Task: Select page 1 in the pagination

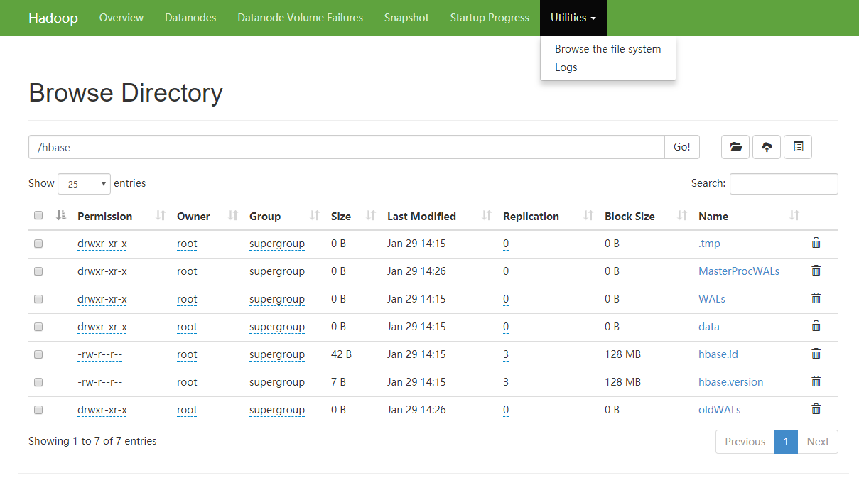Action: coord(786,442)
